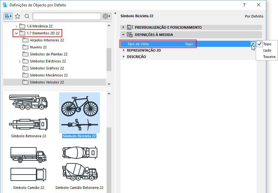278x193 pixels.
Task: Expand the Representação 2D group
Action: pos(124,50)
